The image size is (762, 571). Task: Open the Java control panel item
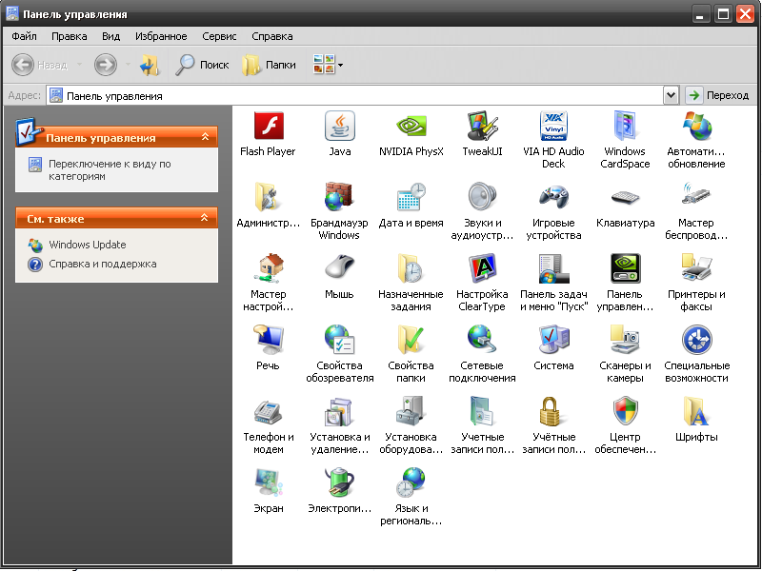click(340, 133)
